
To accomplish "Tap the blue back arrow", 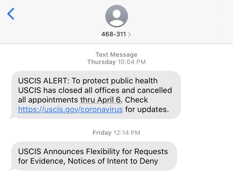I will 11,14.
